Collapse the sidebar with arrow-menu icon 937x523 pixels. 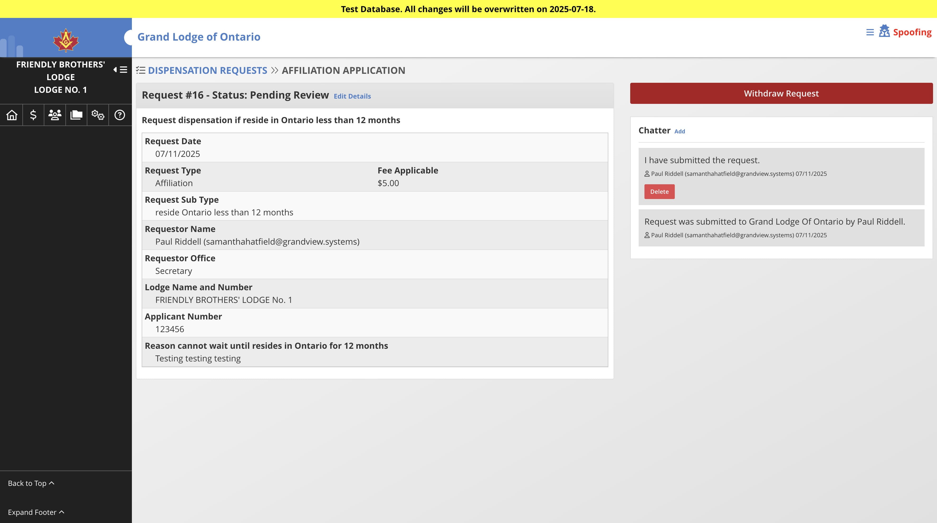click(120, 70)
